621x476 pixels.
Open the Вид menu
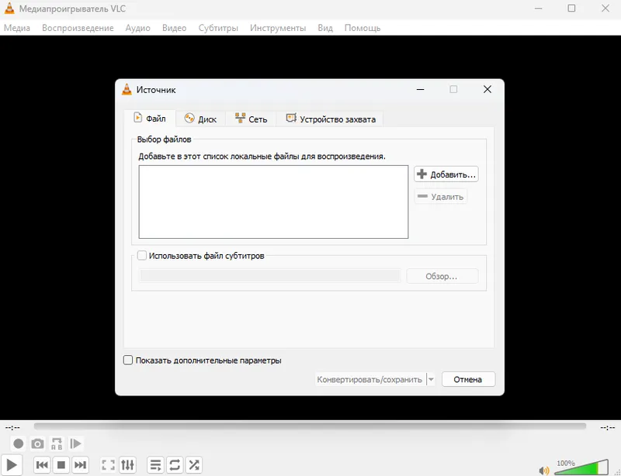pos(325,28)
